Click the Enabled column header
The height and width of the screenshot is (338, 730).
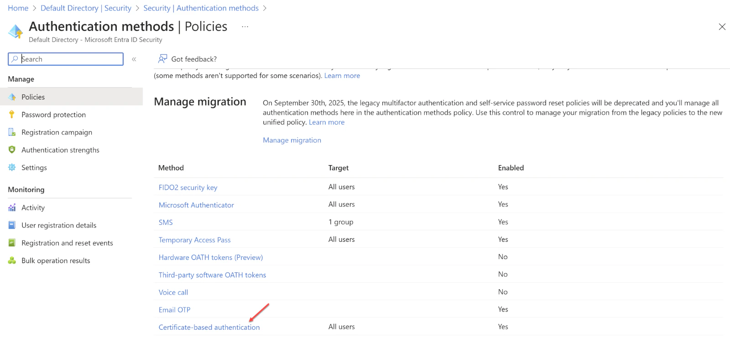[511, 168]
